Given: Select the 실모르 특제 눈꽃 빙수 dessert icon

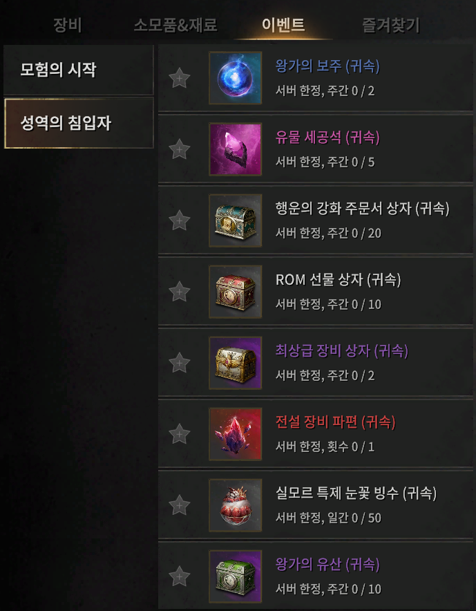Looking at the screenshot, I should pos(236,505).
